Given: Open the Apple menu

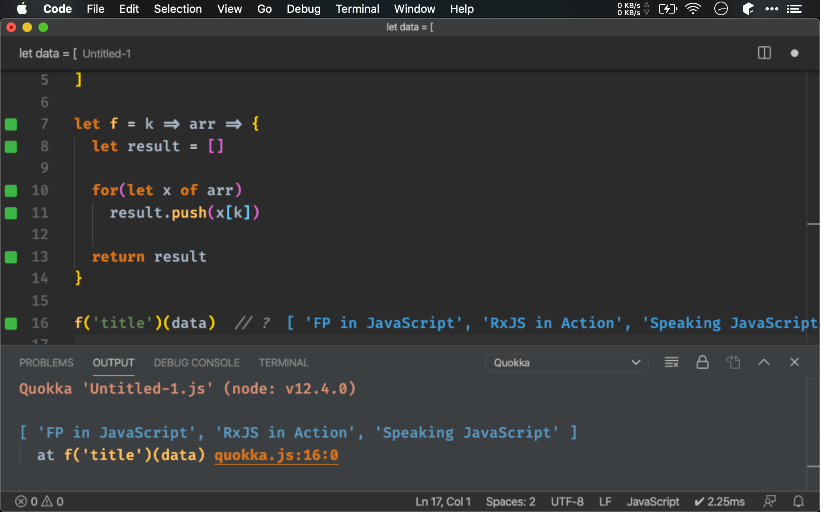Looking at the screenshot, I should pyautogui.click(x=22, y=8).
